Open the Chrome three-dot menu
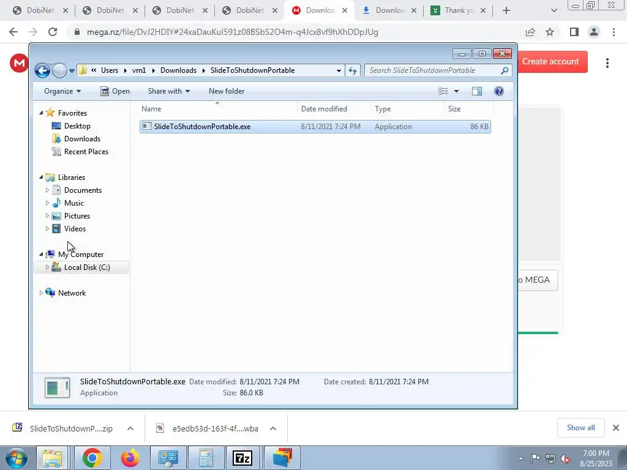This screenshot has height=470, width=627. (614, 32)
